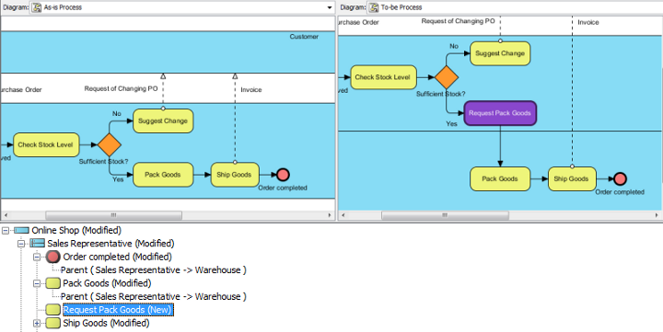Select Ship Goods task in As-is diagram

point(235,175)
